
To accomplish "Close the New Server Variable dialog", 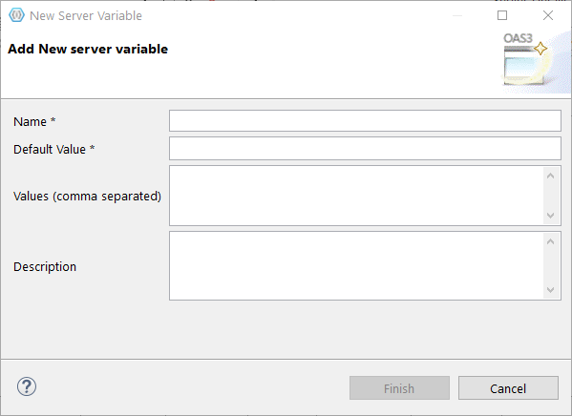I will tap(548, 15).
